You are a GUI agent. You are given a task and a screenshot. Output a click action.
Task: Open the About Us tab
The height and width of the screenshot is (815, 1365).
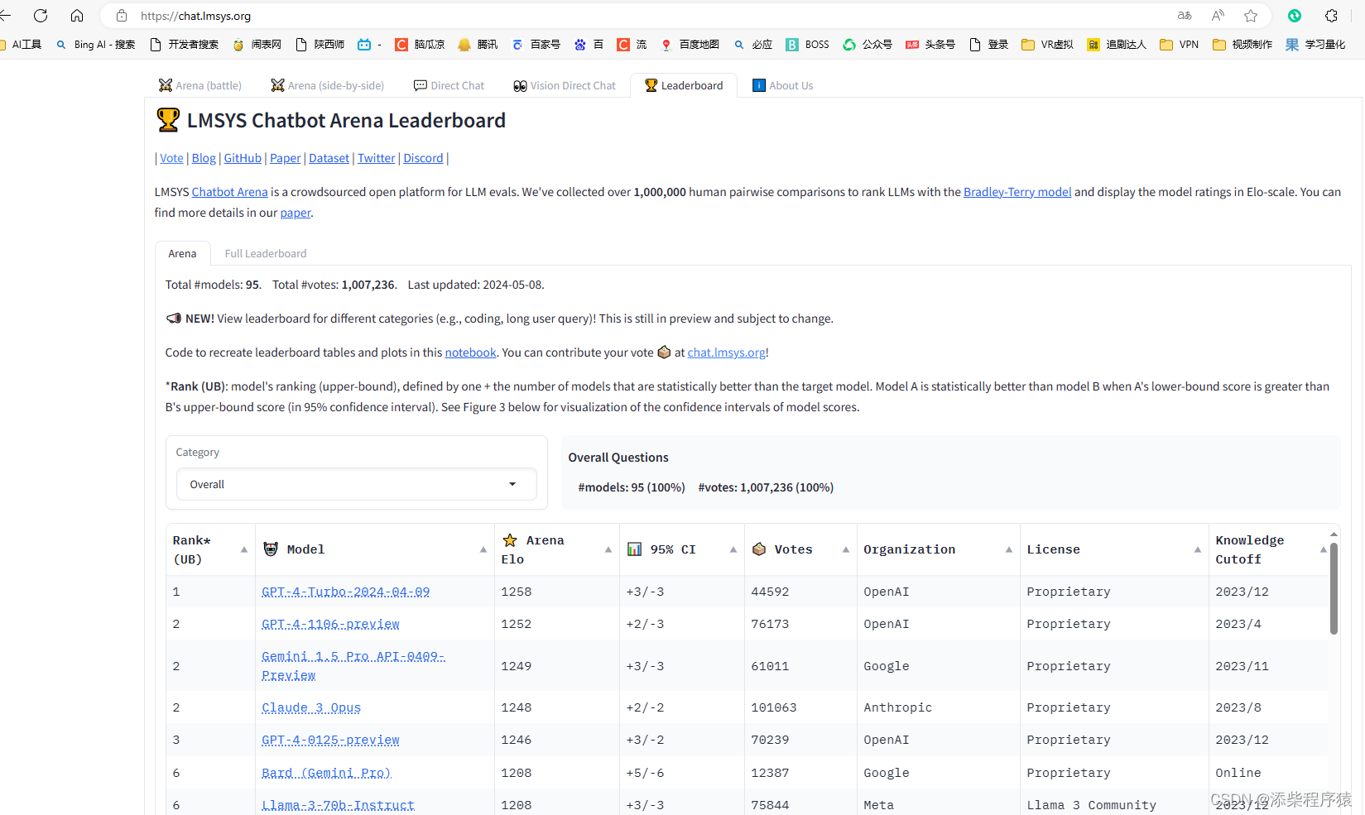coord(782,85)
